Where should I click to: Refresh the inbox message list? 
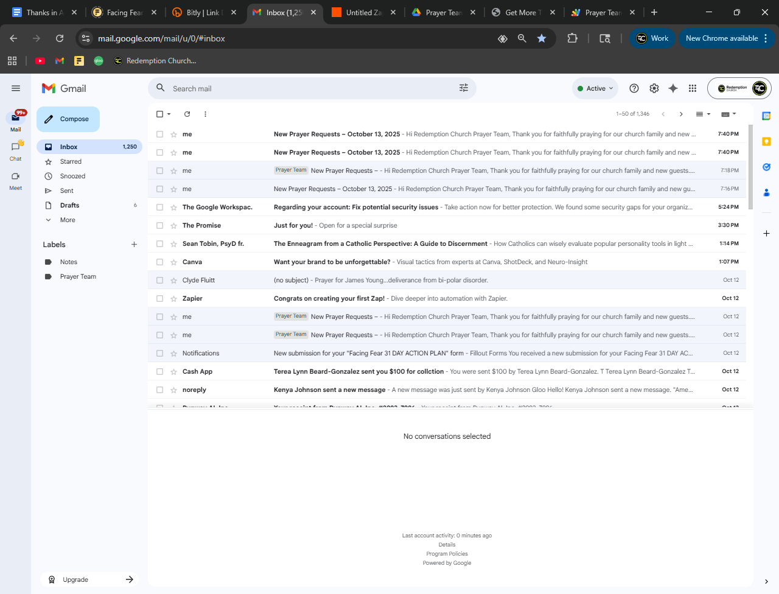pyautogui.click(x=187, y=114)
